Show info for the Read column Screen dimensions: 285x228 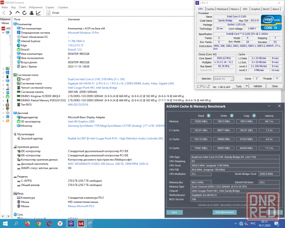tap(208, 116)
